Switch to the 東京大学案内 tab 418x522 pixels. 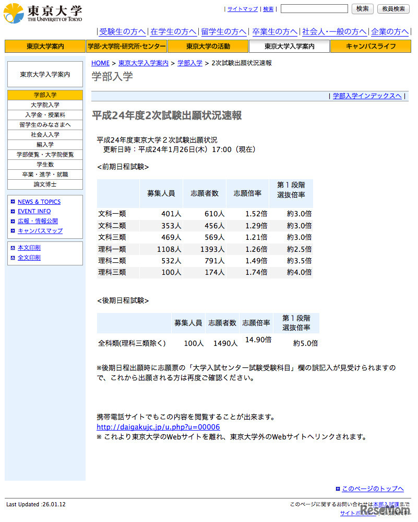44,46
